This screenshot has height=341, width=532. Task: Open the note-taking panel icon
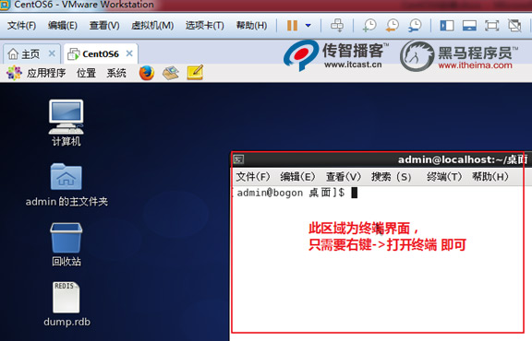[x=195, y=73]
